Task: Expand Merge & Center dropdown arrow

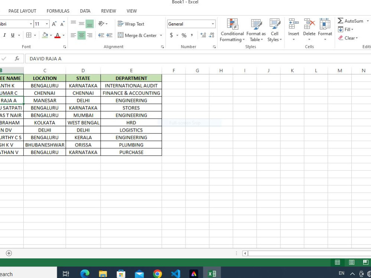Action: 161,36
